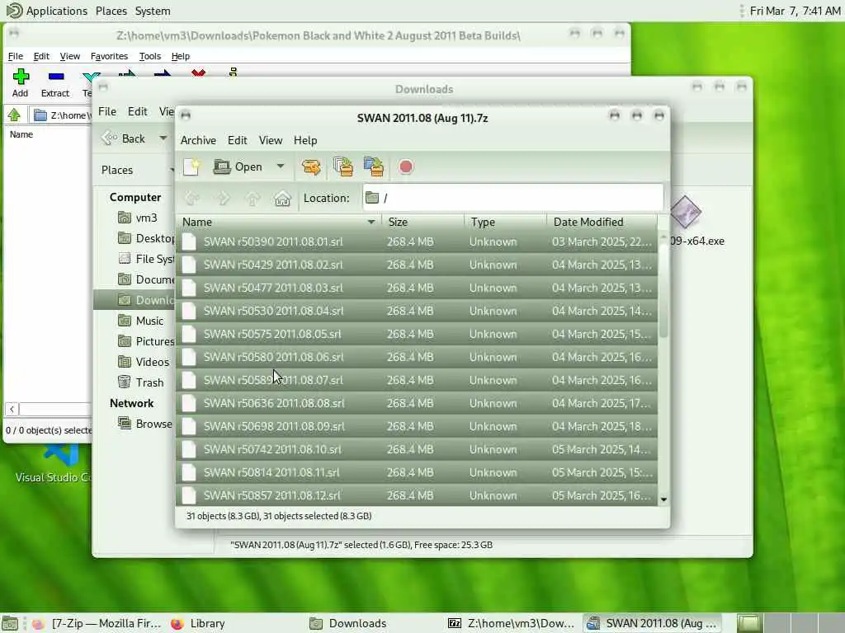Screen dimensions: 845x633
Task: Click the go forward arrow in the archive manager
Action: click(x=222, y=198)
